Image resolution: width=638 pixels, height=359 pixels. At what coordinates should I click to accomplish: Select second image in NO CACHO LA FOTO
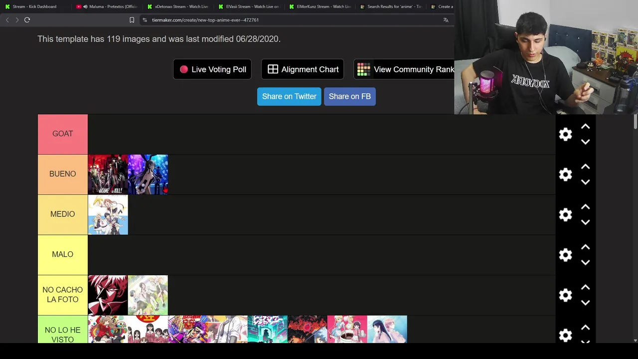(x=148, y=295)
